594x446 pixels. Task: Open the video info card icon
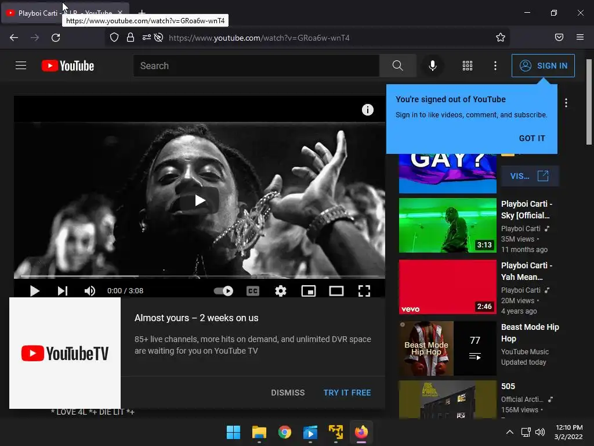(367, 110)
